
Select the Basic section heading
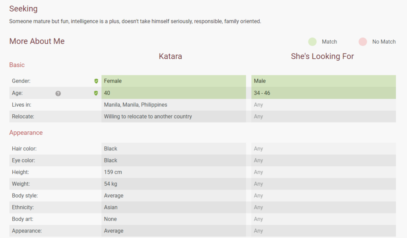(x=17, y=65)
